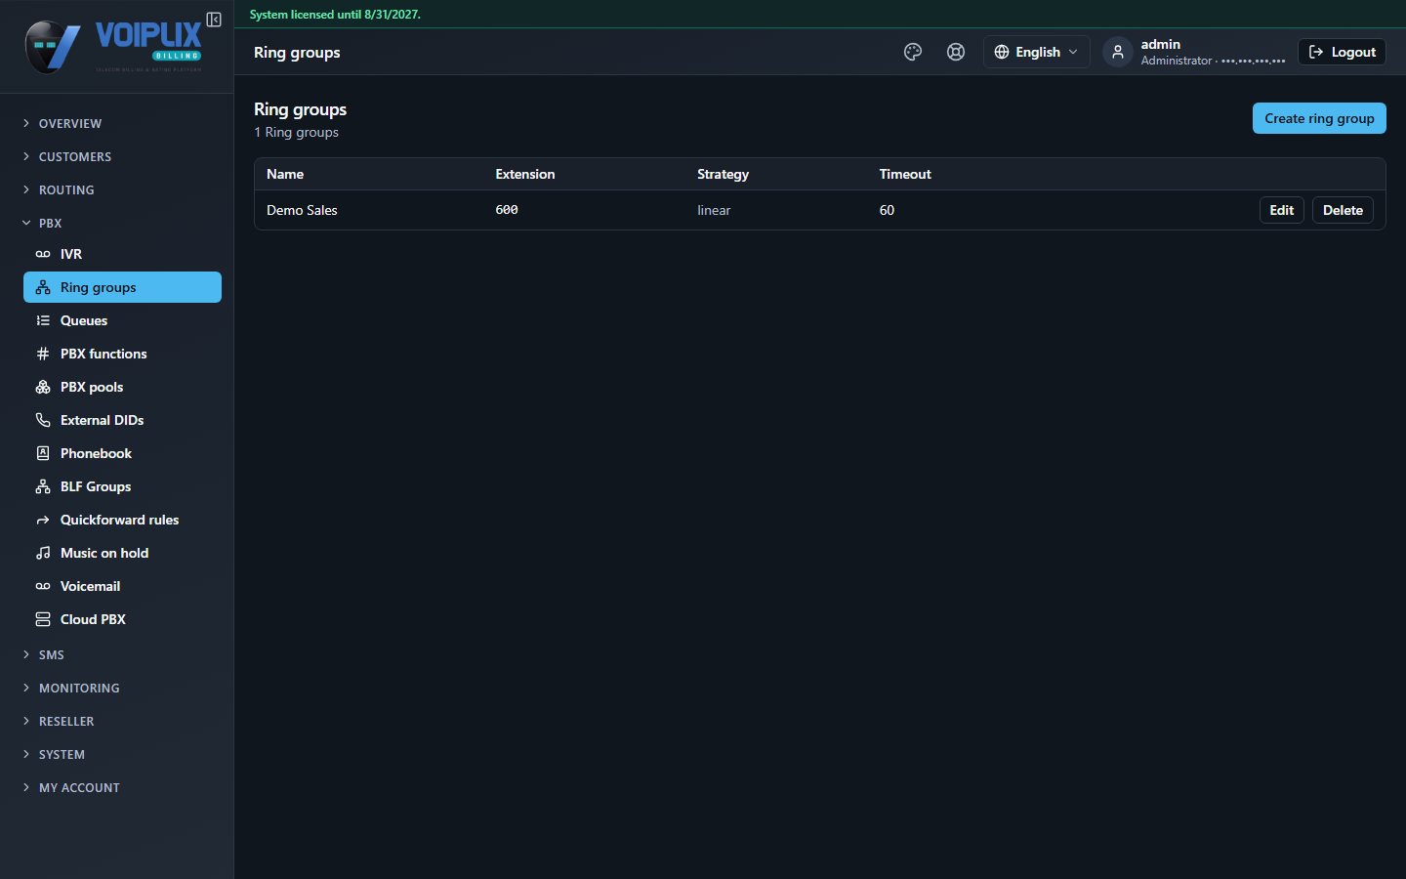1406x879 pixels.
Task: Click the license expiry notice text
Action: coord(335,15)
